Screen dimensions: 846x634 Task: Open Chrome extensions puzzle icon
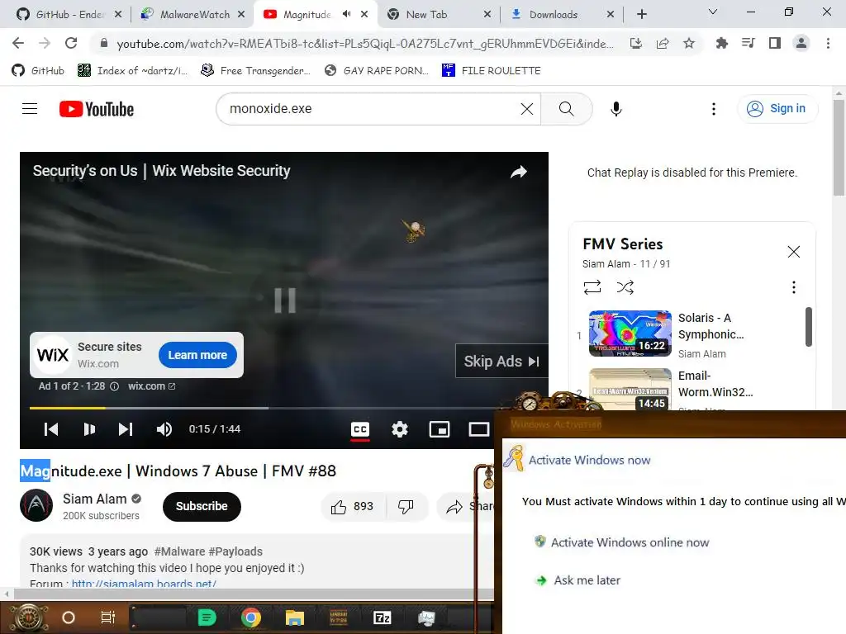[x=721, y=43]
